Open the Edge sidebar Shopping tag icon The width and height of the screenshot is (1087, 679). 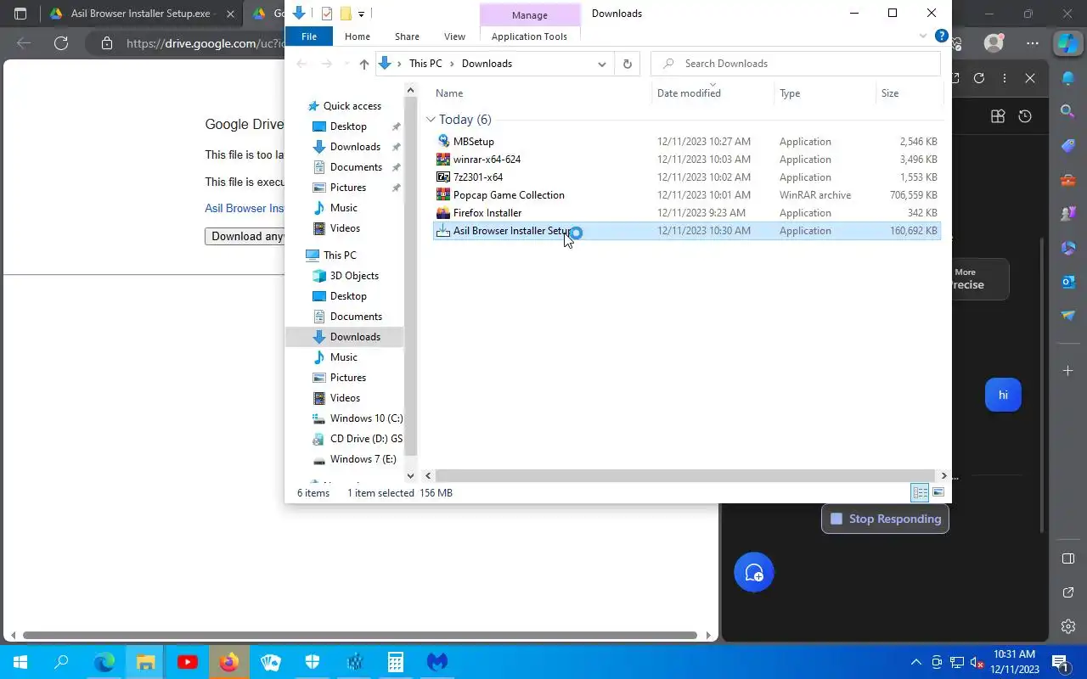pyautogui.click(x=1068, y=145)
